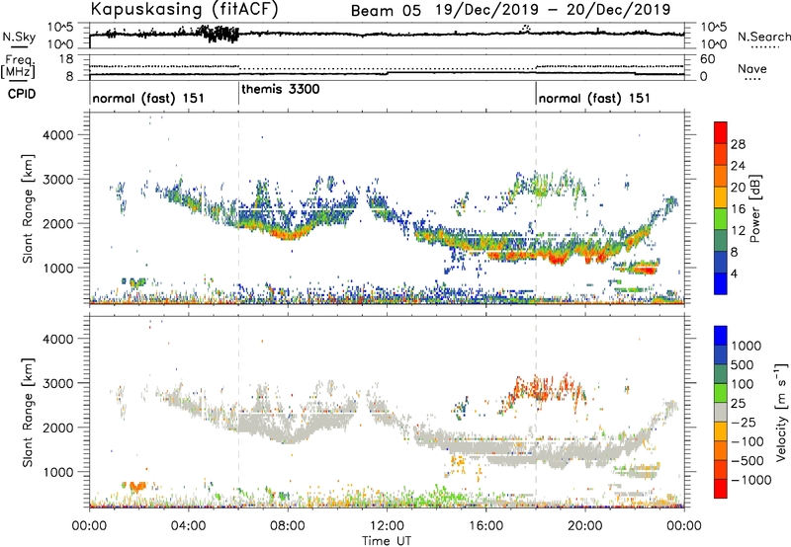Pick the light green segment of power colorbar
The image size is (791, 547).
[721, 218]
